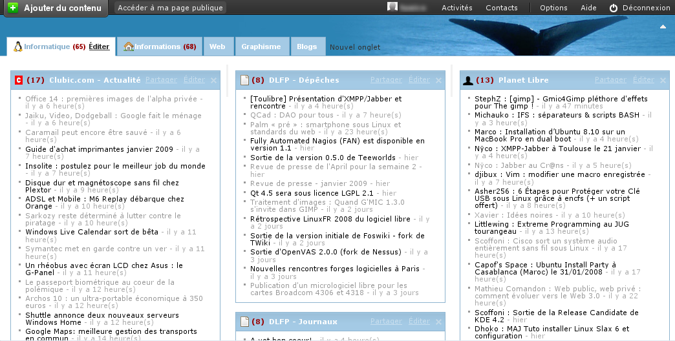Collapse header with white up arrow

click(663, 26)
